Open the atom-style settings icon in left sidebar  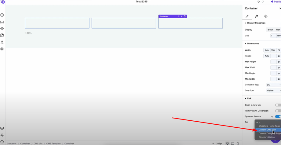pyautogui.click(x=2, y=49)
